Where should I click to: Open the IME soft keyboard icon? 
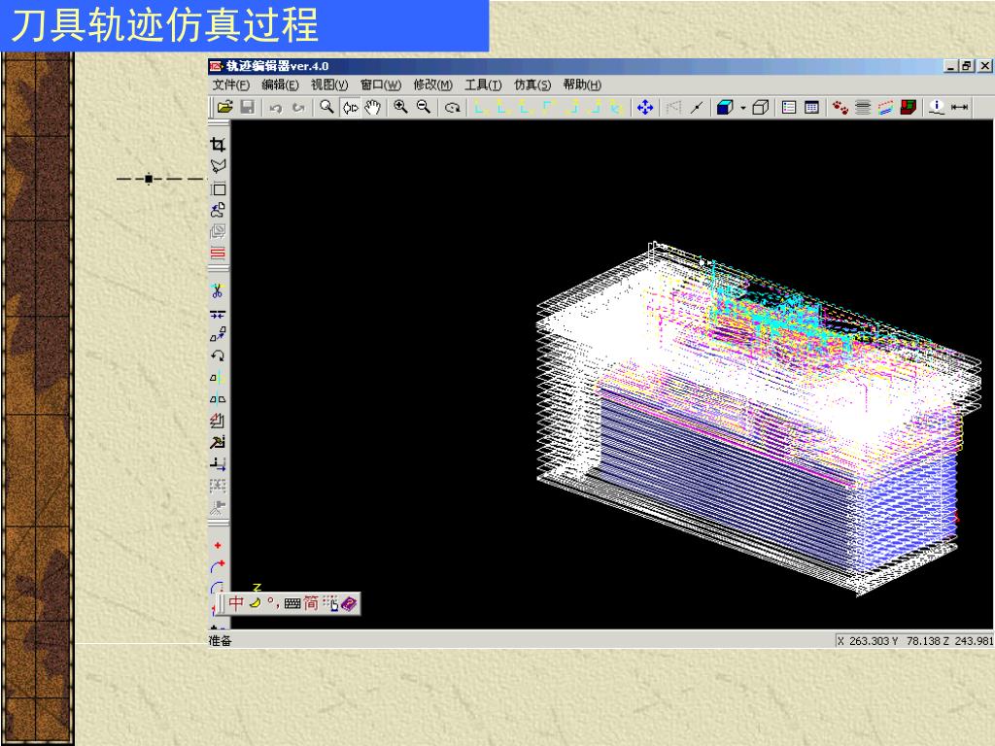292,604
